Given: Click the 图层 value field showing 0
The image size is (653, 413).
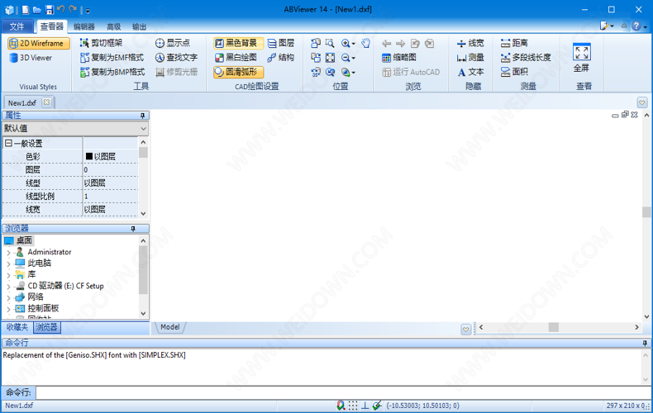Looking at the screenshot, I should pos(111,170).
